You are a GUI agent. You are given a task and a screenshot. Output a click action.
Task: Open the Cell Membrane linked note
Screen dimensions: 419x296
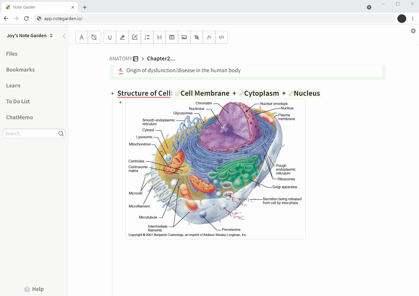[x=205, y=93]
